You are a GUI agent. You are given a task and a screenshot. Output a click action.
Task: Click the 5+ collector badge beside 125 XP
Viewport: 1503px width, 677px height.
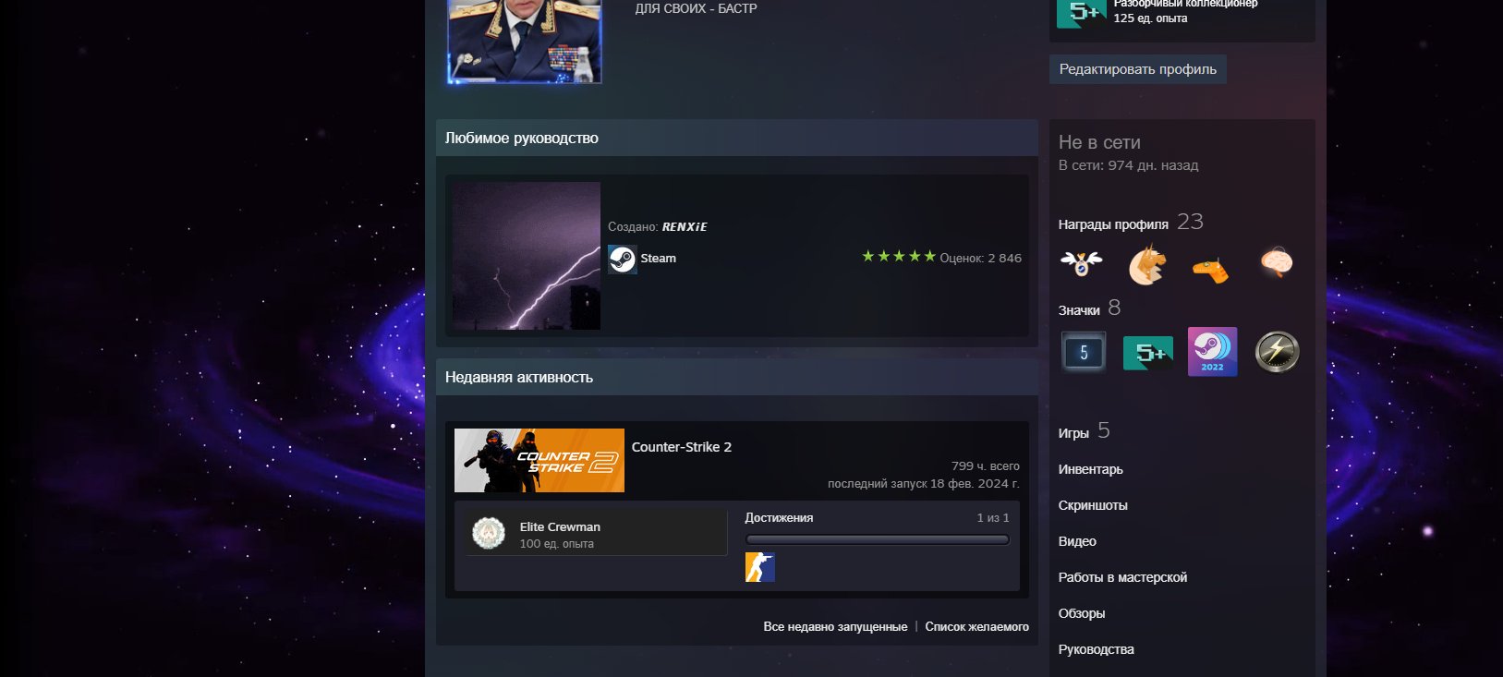tap(1082, 13)
